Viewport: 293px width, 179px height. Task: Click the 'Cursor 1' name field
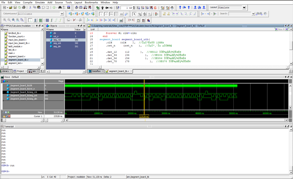27,116
